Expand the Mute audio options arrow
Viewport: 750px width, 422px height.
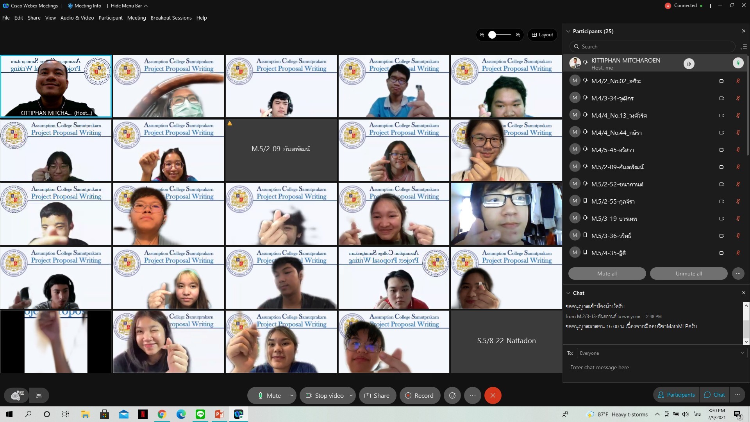(291, 395)
